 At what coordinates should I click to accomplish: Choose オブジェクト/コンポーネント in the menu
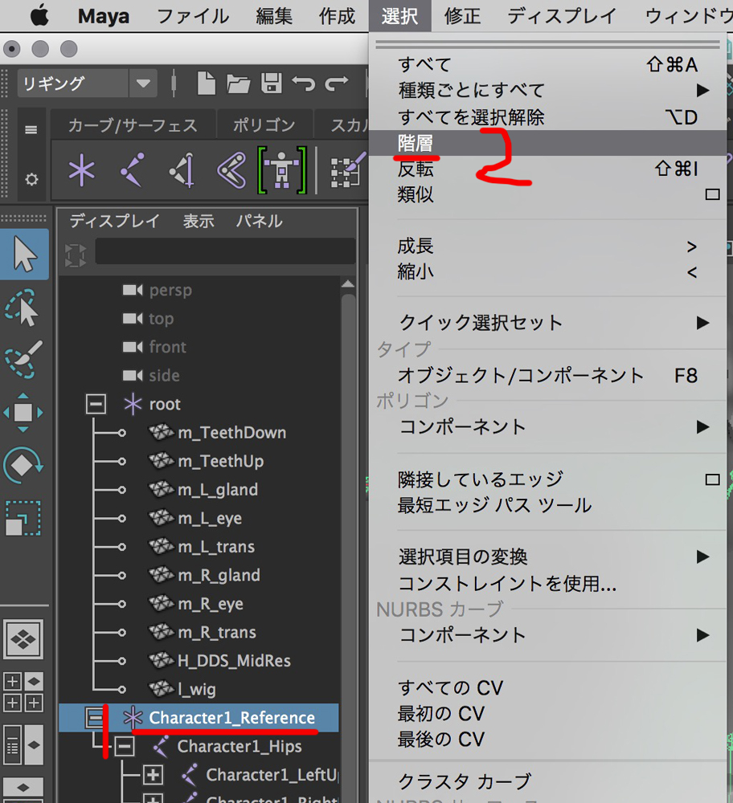coord(547,375)
